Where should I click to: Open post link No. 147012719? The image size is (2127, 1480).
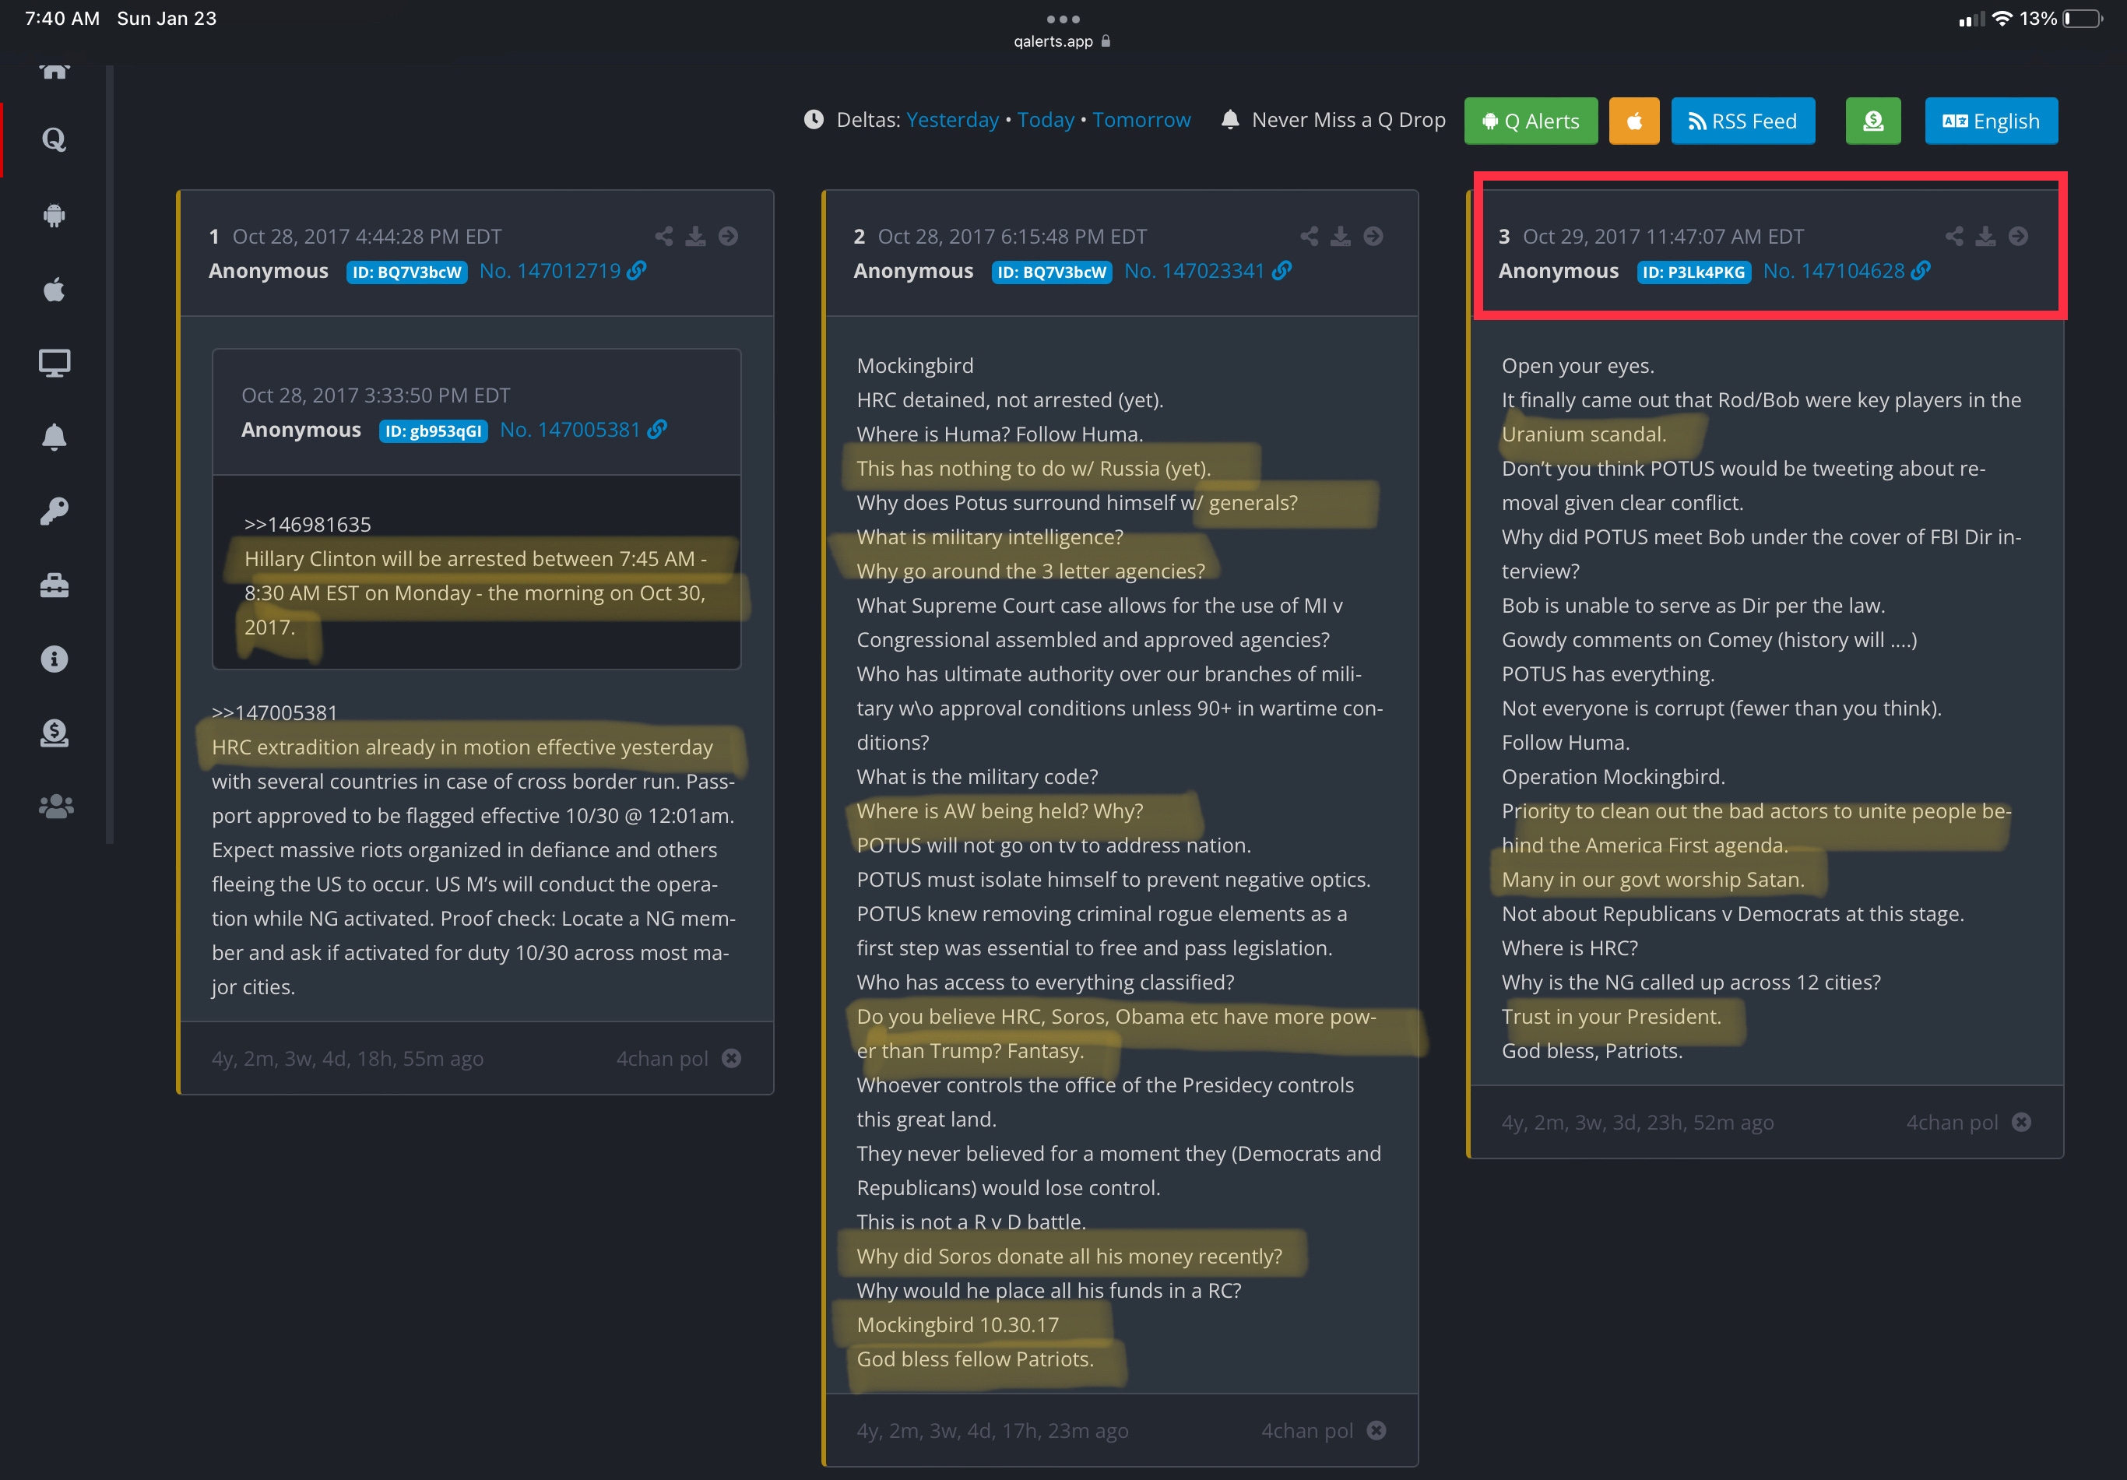pos(562,270)
